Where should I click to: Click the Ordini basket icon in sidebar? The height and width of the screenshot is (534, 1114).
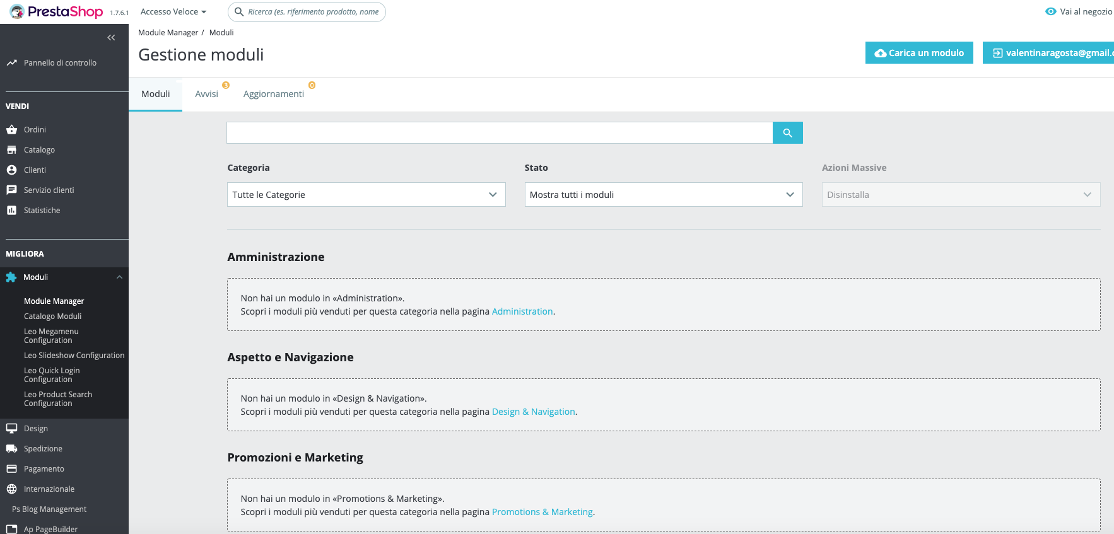(x=11, y=129)
